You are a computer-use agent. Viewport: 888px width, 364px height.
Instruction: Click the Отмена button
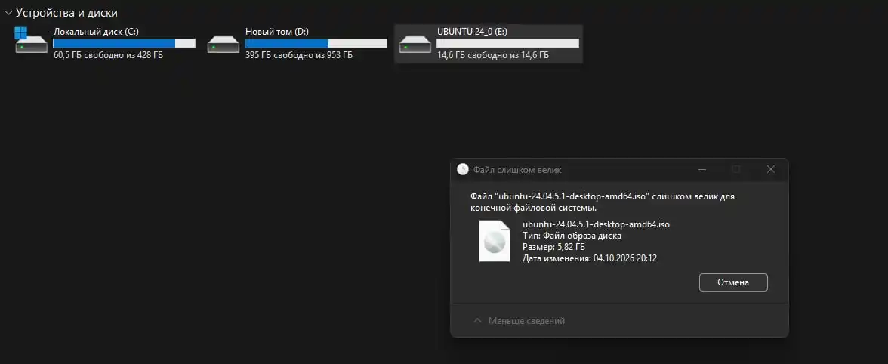(732, 282)
